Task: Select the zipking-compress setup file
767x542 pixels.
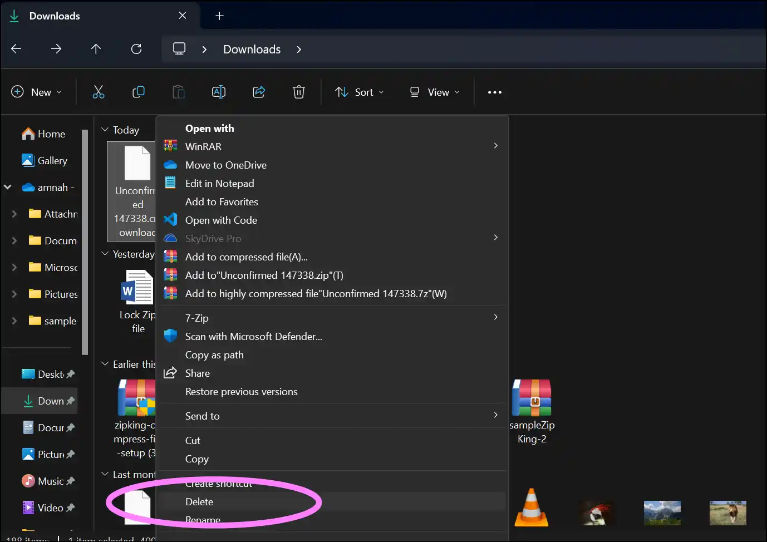Action: pyautogui.click(x=135, y=419)
